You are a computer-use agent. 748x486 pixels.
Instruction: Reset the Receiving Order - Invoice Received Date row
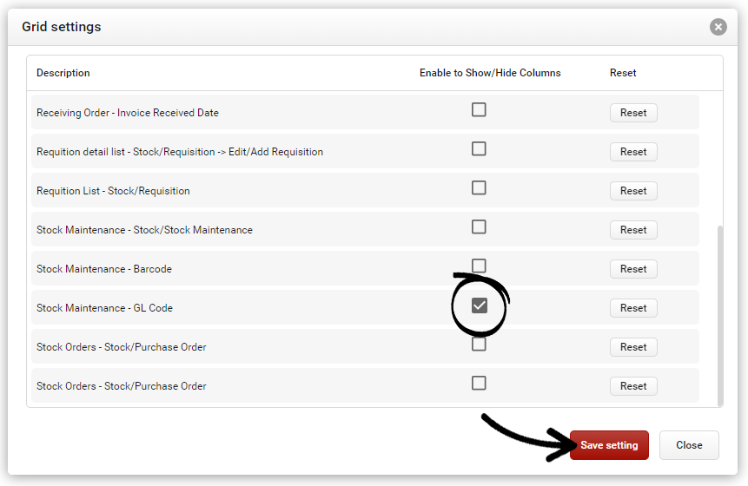[633, 113]
